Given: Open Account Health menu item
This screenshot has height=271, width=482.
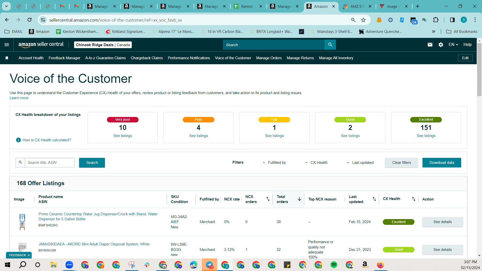Looking at the screenshot, I should (31, 58).
